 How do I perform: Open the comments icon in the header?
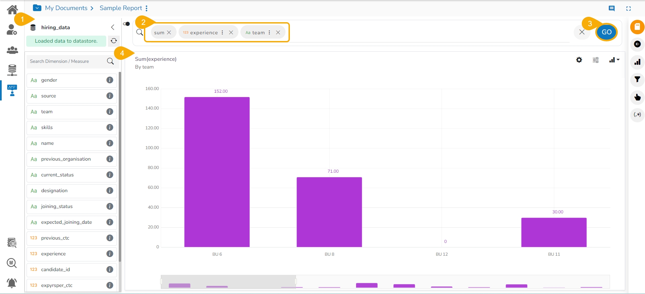coord(612,8)
